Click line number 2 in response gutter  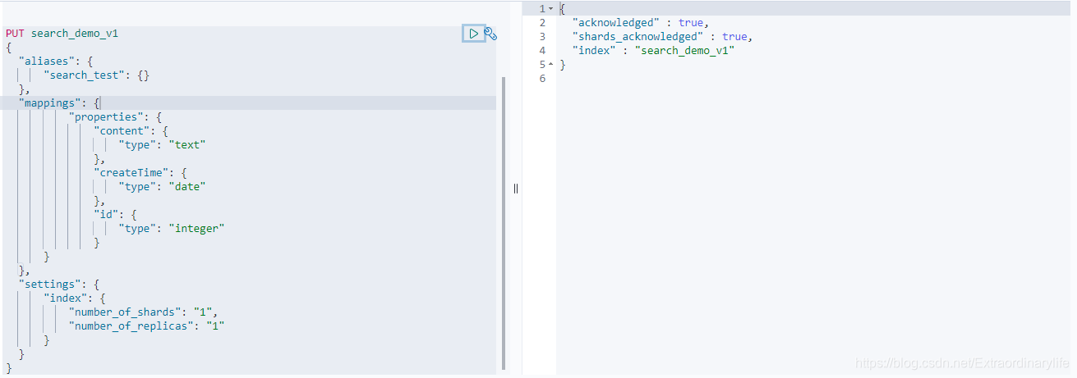542,22
